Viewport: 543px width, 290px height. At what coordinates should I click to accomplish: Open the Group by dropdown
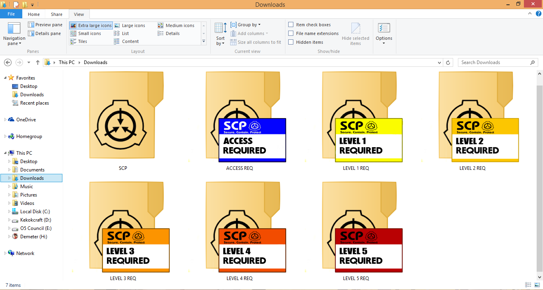pyautogui.click(x=246, y=25)
